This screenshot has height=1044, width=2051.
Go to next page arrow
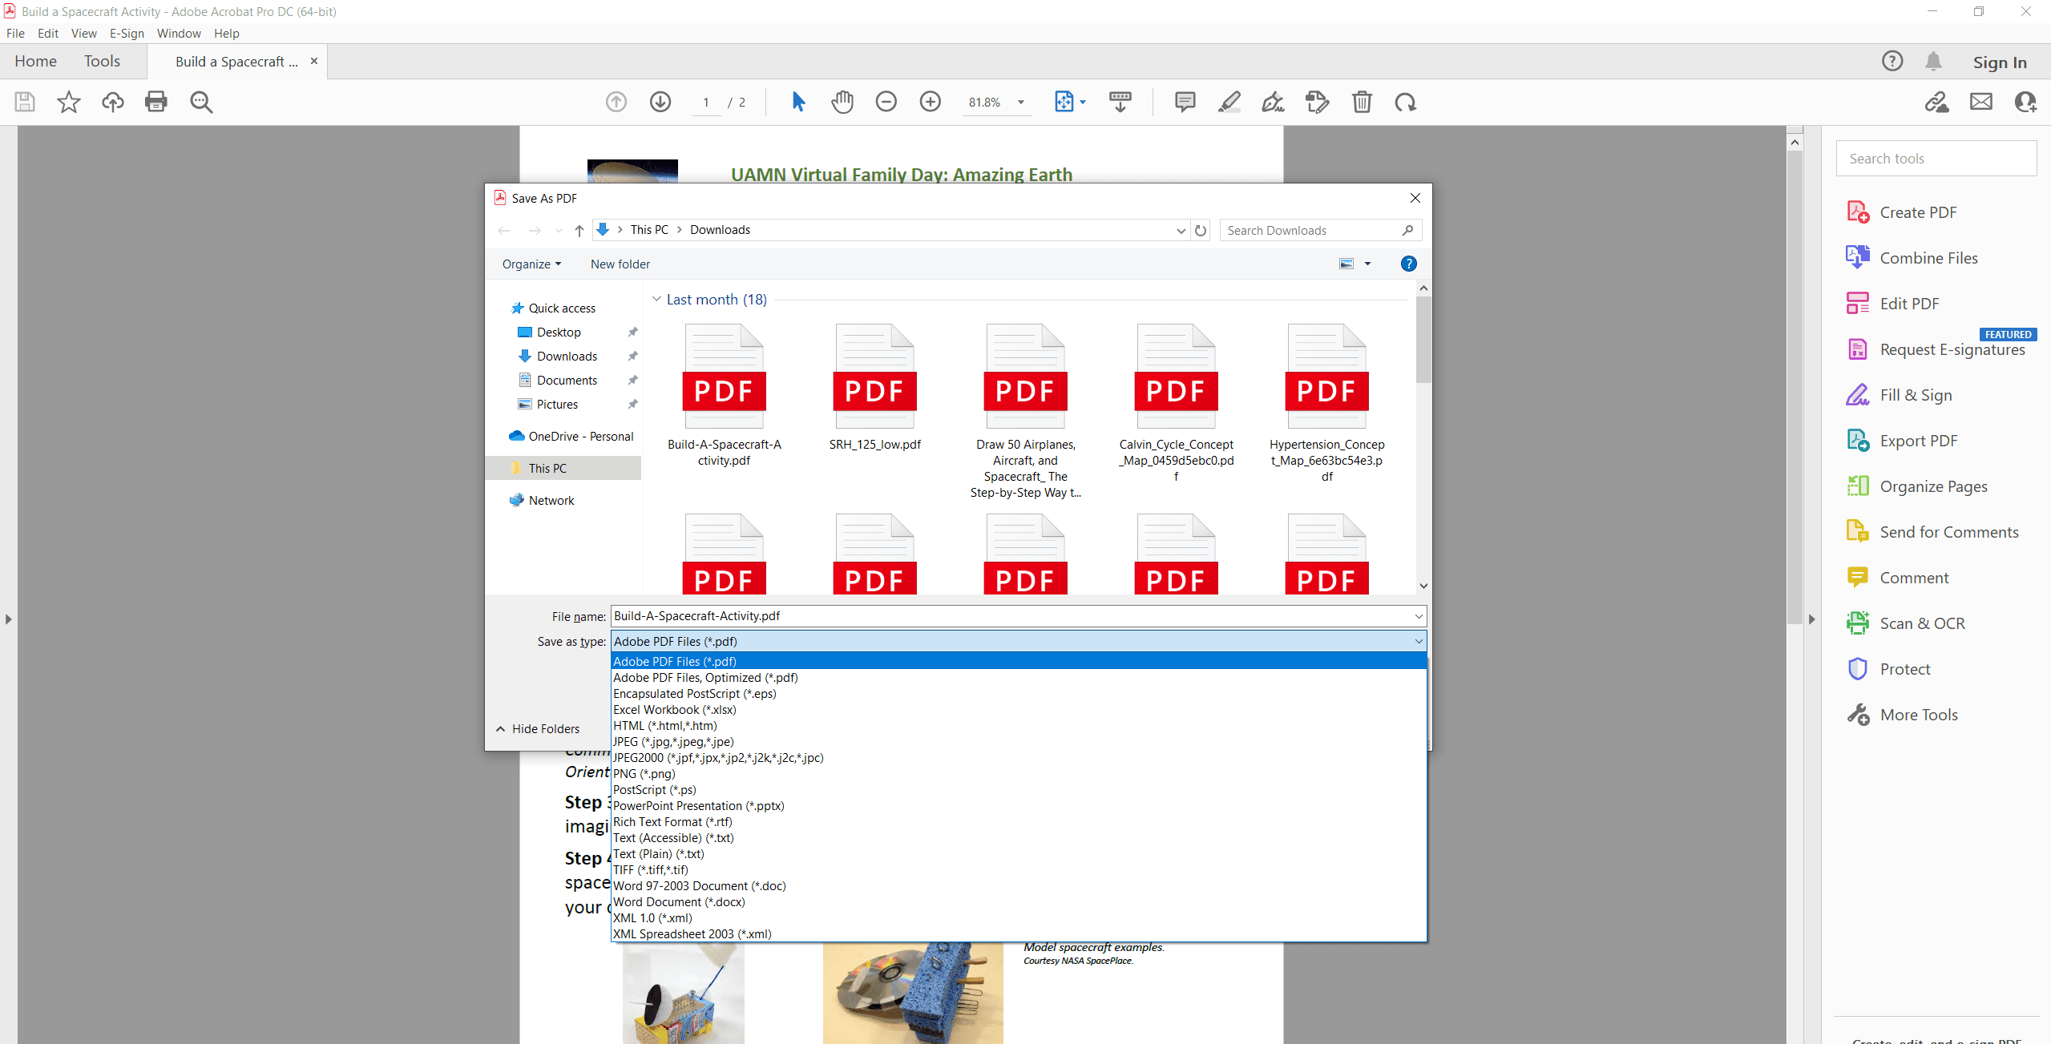coord(660,102)
